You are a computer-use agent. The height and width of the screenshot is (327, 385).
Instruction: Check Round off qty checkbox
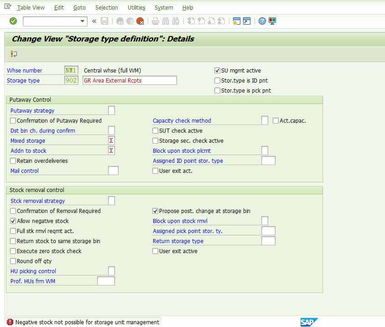pos(13,261)
